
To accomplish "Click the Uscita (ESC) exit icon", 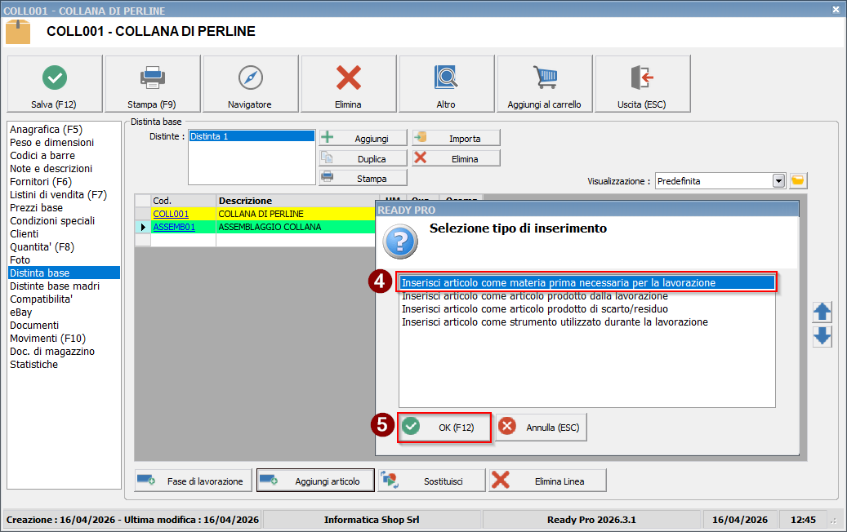I will 642,78.
